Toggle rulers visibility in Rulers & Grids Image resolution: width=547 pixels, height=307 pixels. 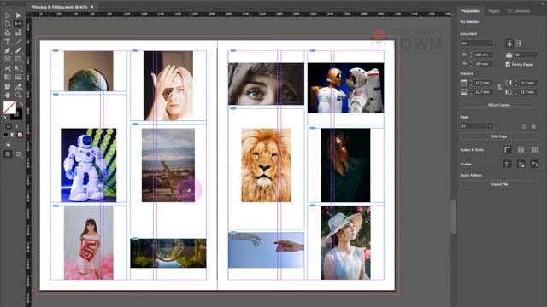coord(507,150)
